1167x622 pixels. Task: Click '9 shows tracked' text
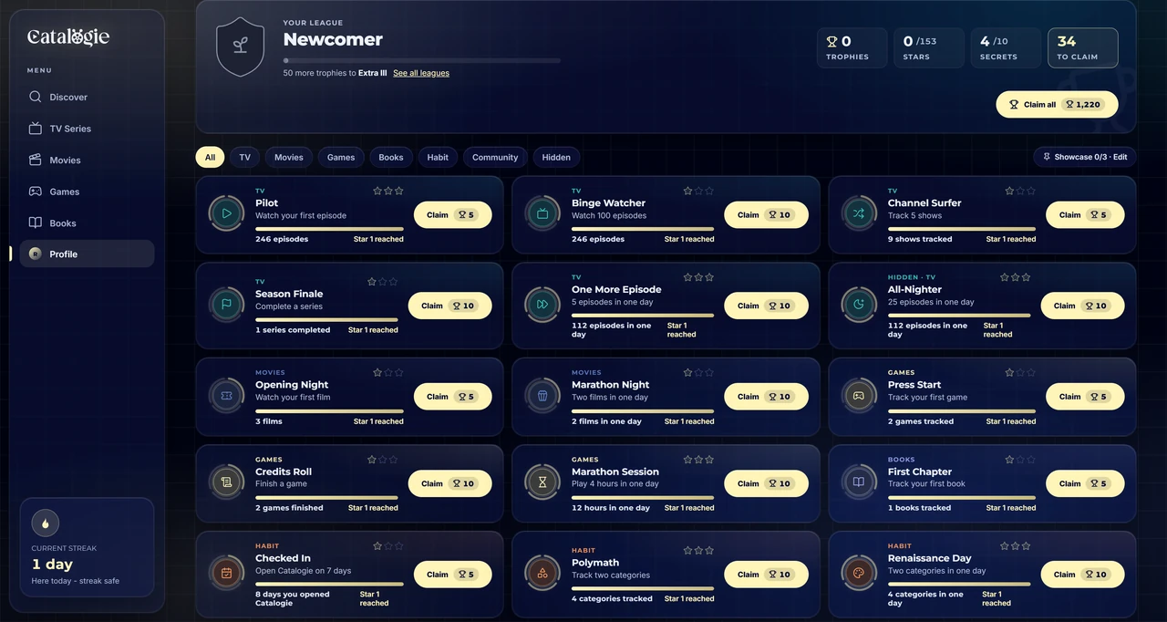pos(920,239)
